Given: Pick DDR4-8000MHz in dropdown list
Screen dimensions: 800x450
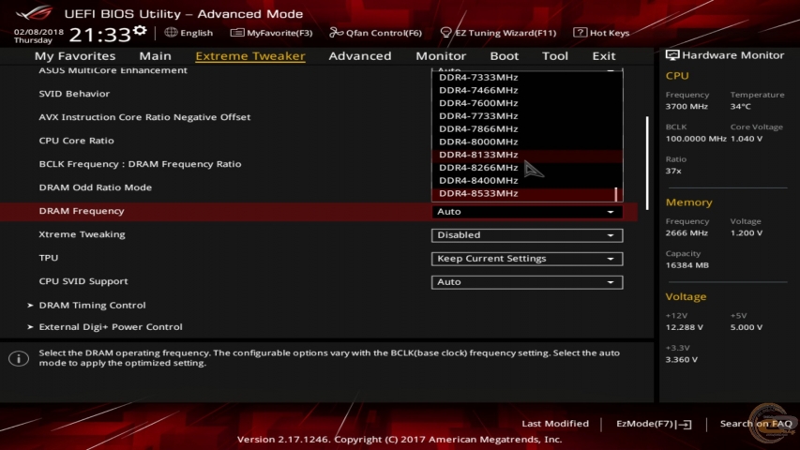Looking at the screenshot, I should [526, 142].
